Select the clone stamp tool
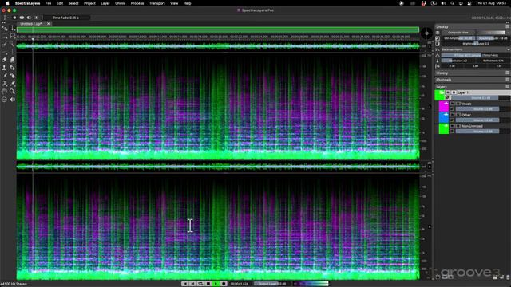Screen dimensions: 511x287 click(x=4, y=68)
